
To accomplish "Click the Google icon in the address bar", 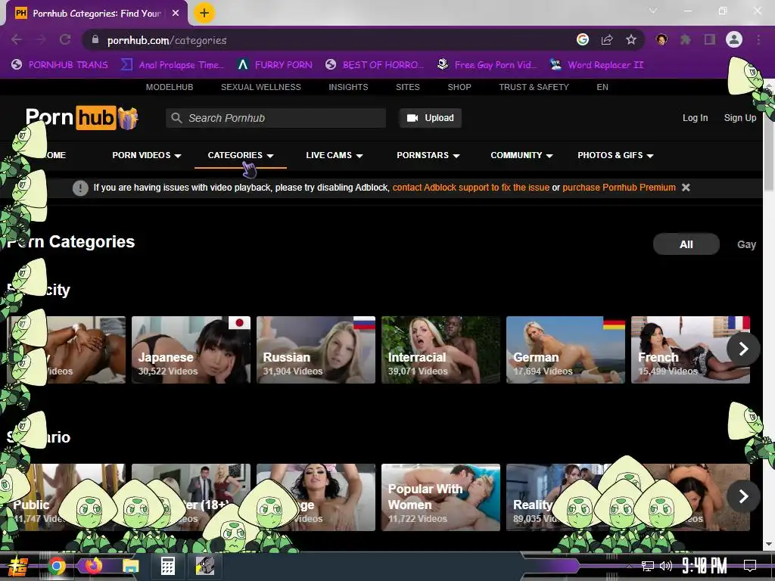I will coord(583,39).
